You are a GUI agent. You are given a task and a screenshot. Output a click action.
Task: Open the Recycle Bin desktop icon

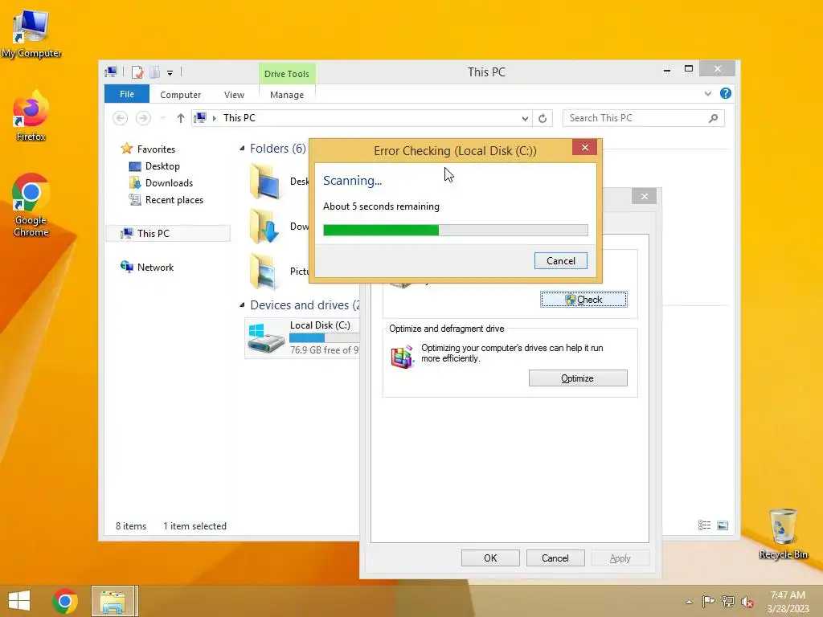(783, 533)
